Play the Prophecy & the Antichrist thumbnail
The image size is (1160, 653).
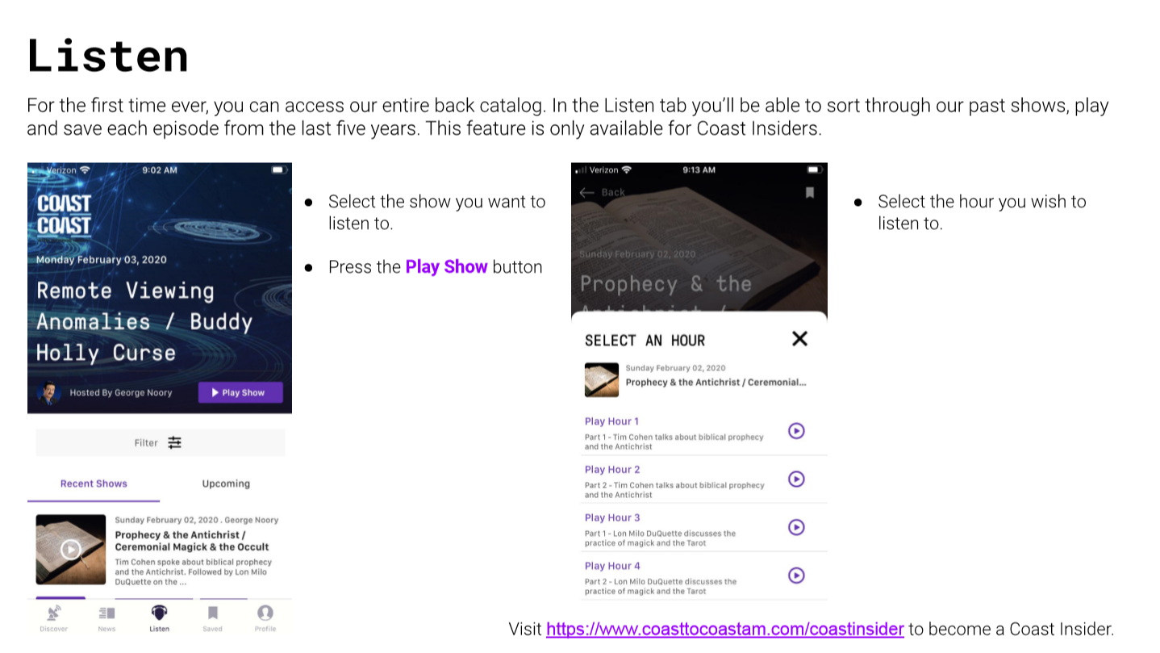[x=71, y=550]
